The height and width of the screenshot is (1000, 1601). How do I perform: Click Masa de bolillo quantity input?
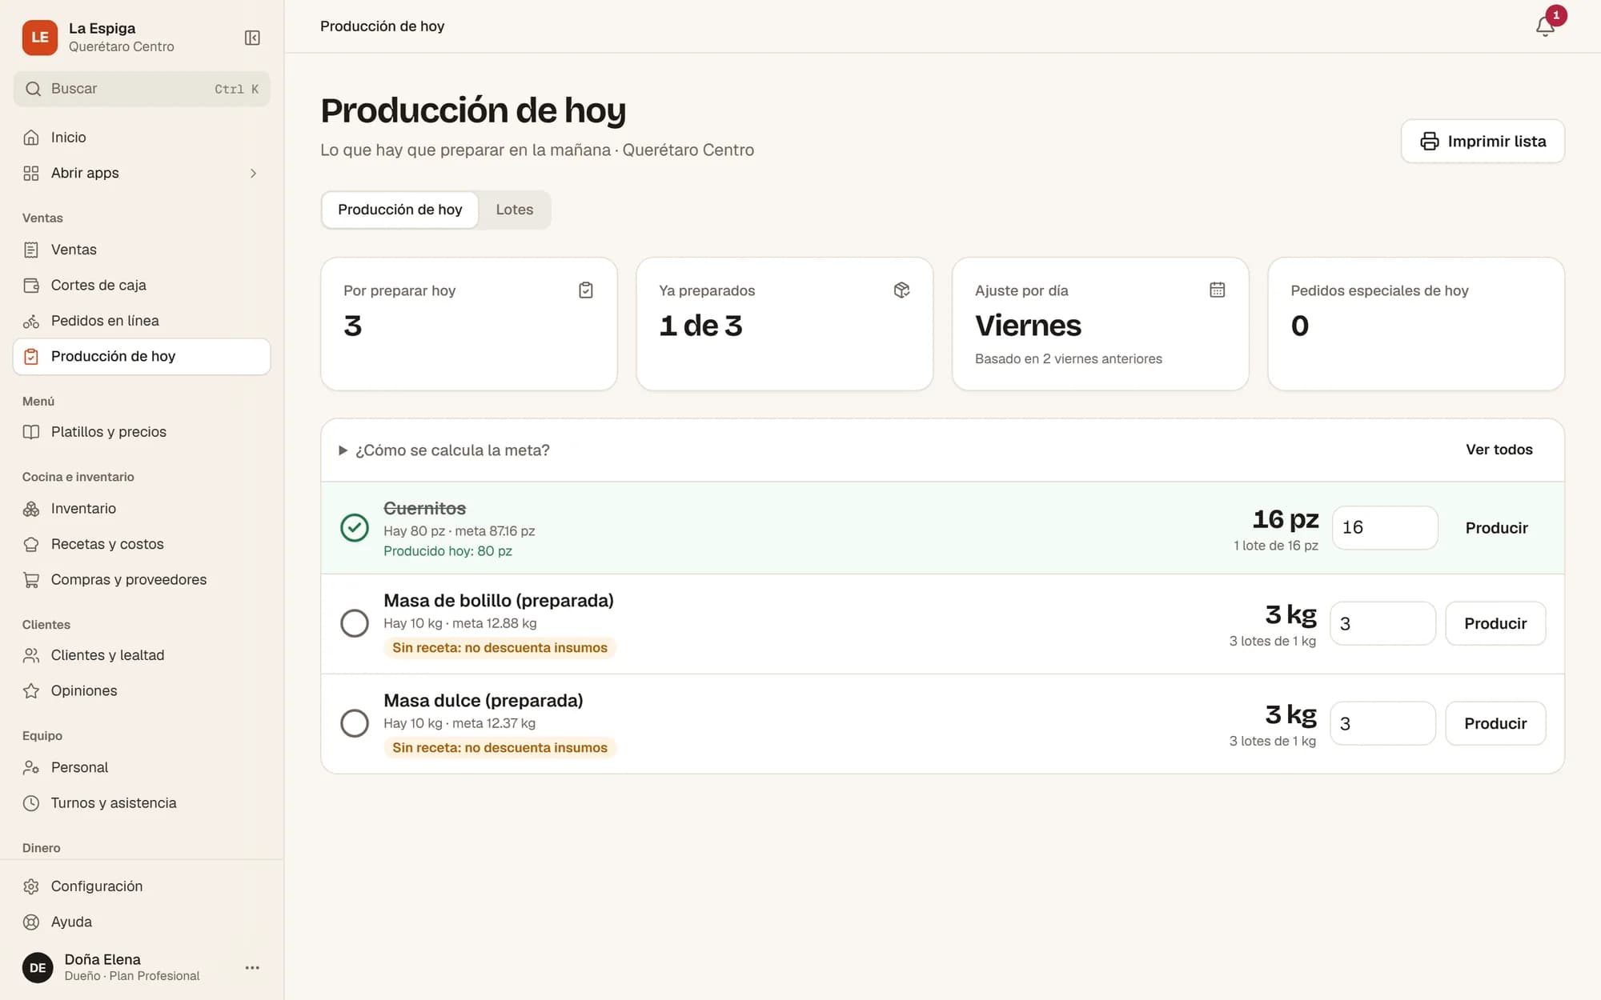[1382, 623]
